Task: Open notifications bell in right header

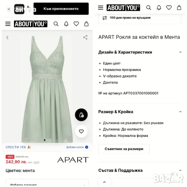Action: (159, 7)
